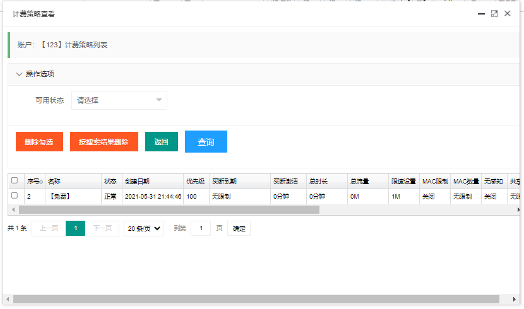
Task: Click the 返回 button
Action: [x=162, y=141]
